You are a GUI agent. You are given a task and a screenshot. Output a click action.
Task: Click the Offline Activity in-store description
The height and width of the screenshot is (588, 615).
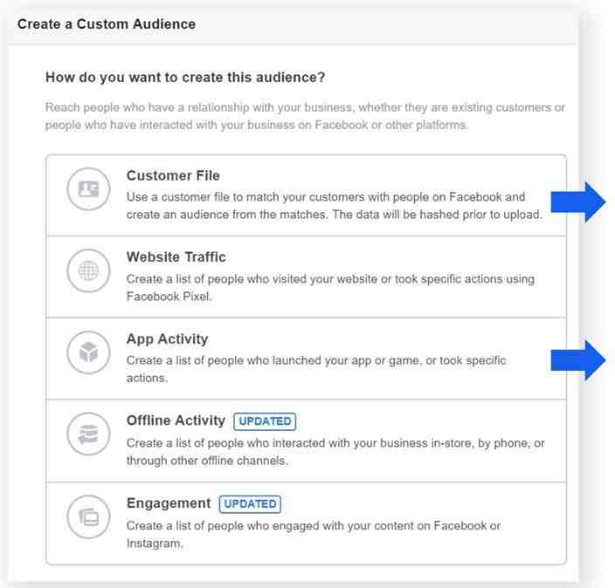click(335, 452)
